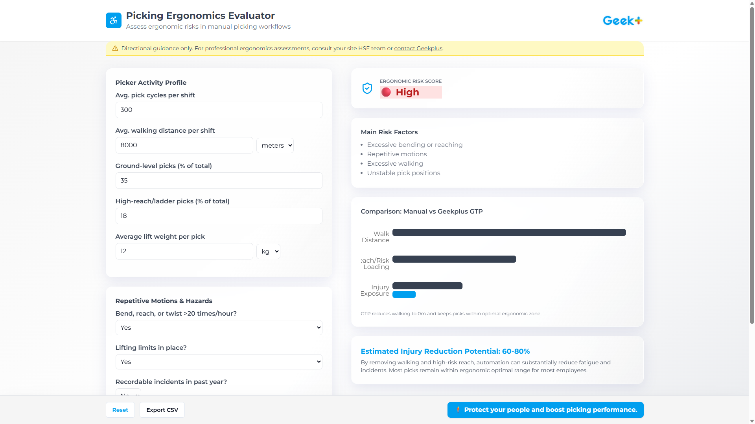Select the Ground-level picks percentage field
The image size is (755, 424).
coord(219,180)
